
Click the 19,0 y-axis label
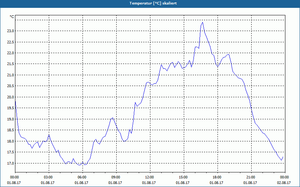click(10, 119)
